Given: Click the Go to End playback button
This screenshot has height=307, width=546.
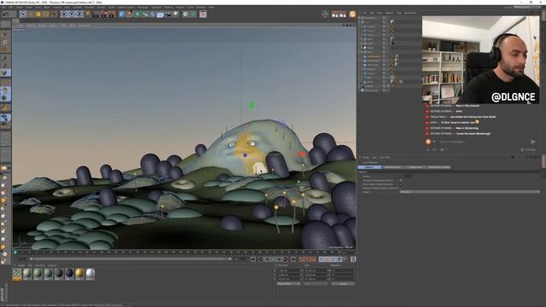Looking at the screenshot, I should click(293, 259).
